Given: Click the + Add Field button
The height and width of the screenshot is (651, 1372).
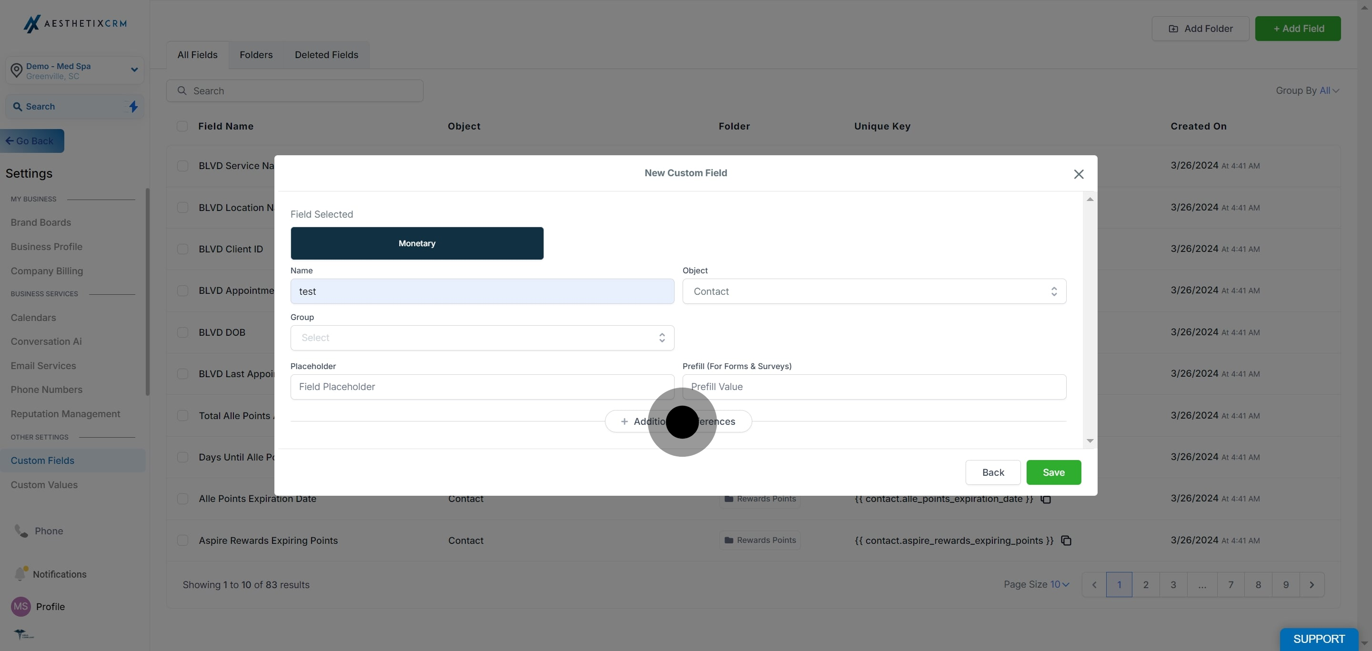Looking at the screenshot, I should pyautogui.click(x=1298, y=29).
